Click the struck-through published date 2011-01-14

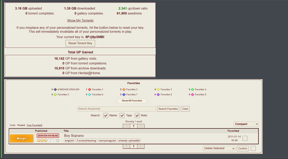click(x=48, y=136)
